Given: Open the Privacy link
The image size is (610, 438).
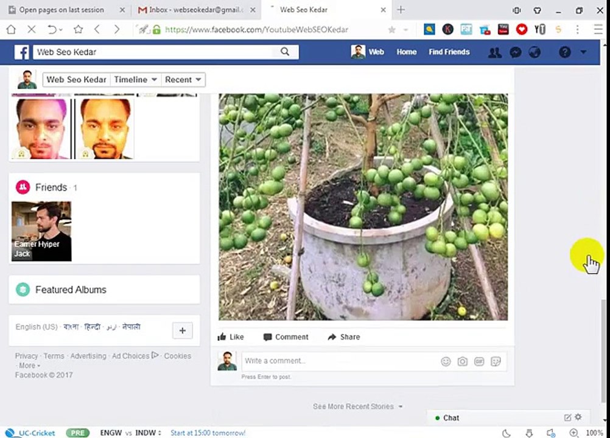Looking at the screenshot, I should (26, 356).
